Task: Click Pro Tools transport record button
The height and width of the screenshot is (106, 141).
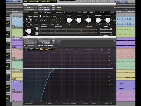Action: [x=108, y=1]
